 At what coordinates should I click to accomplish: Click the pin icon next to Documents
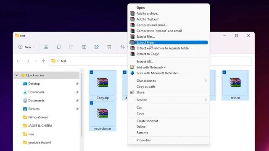(77, 101)
